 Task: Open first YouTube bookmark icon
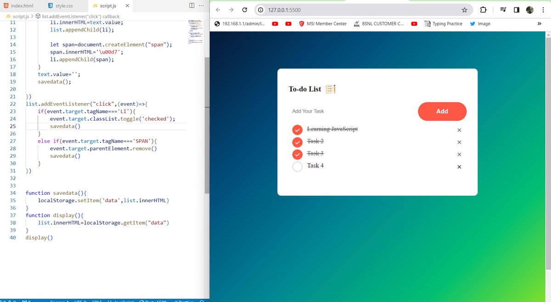click(275, 23)
